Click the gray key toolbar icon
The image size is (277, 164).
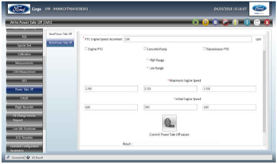click(235, 22)
